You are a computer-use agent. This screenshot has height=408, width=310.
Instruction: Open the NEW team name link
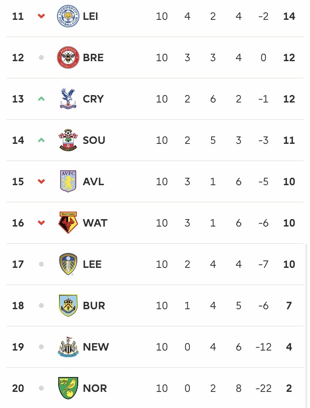coord(96,347)
